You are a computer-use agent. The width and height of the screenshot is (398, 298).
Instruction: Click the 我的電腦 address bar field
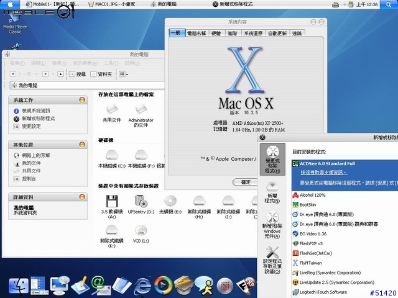tap(87, 86)
